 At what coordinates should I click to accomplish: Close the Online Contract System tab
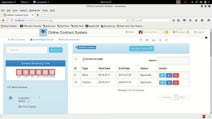pos(32,15)
